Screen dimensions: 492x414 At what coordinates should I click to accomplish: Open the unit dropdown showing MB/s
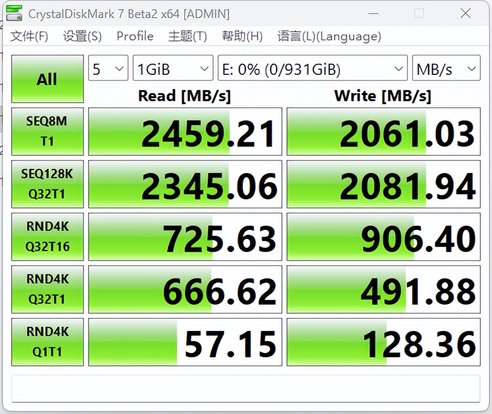tap(446, 68)
